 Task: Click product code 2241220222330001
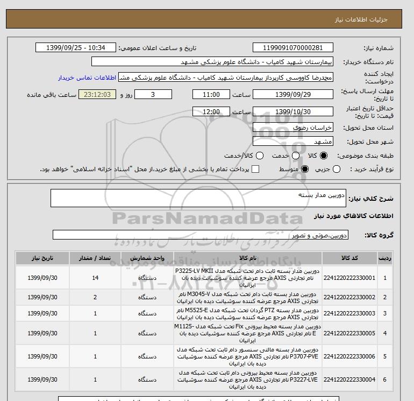(x=349, y=278)
